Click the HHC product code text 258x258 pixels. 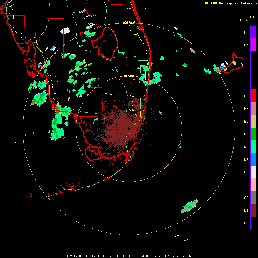252,17
